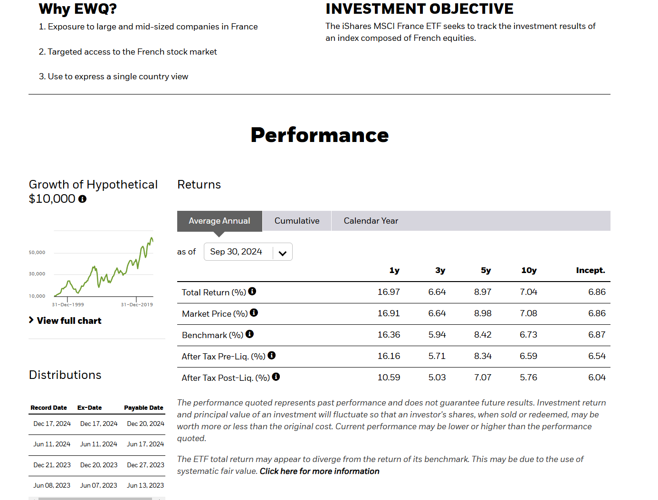The width and height of the screenshot is (658, 500).
Task: Click the Record Date column header
Action: 48,408
